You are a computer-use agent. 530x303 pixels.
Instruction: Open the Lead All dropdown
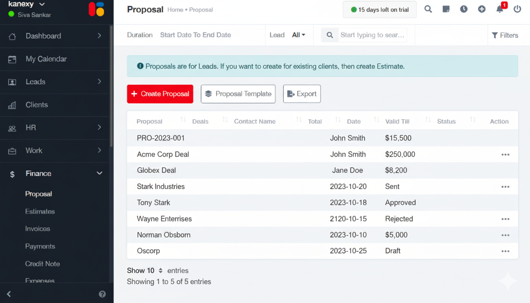(299, 35)
